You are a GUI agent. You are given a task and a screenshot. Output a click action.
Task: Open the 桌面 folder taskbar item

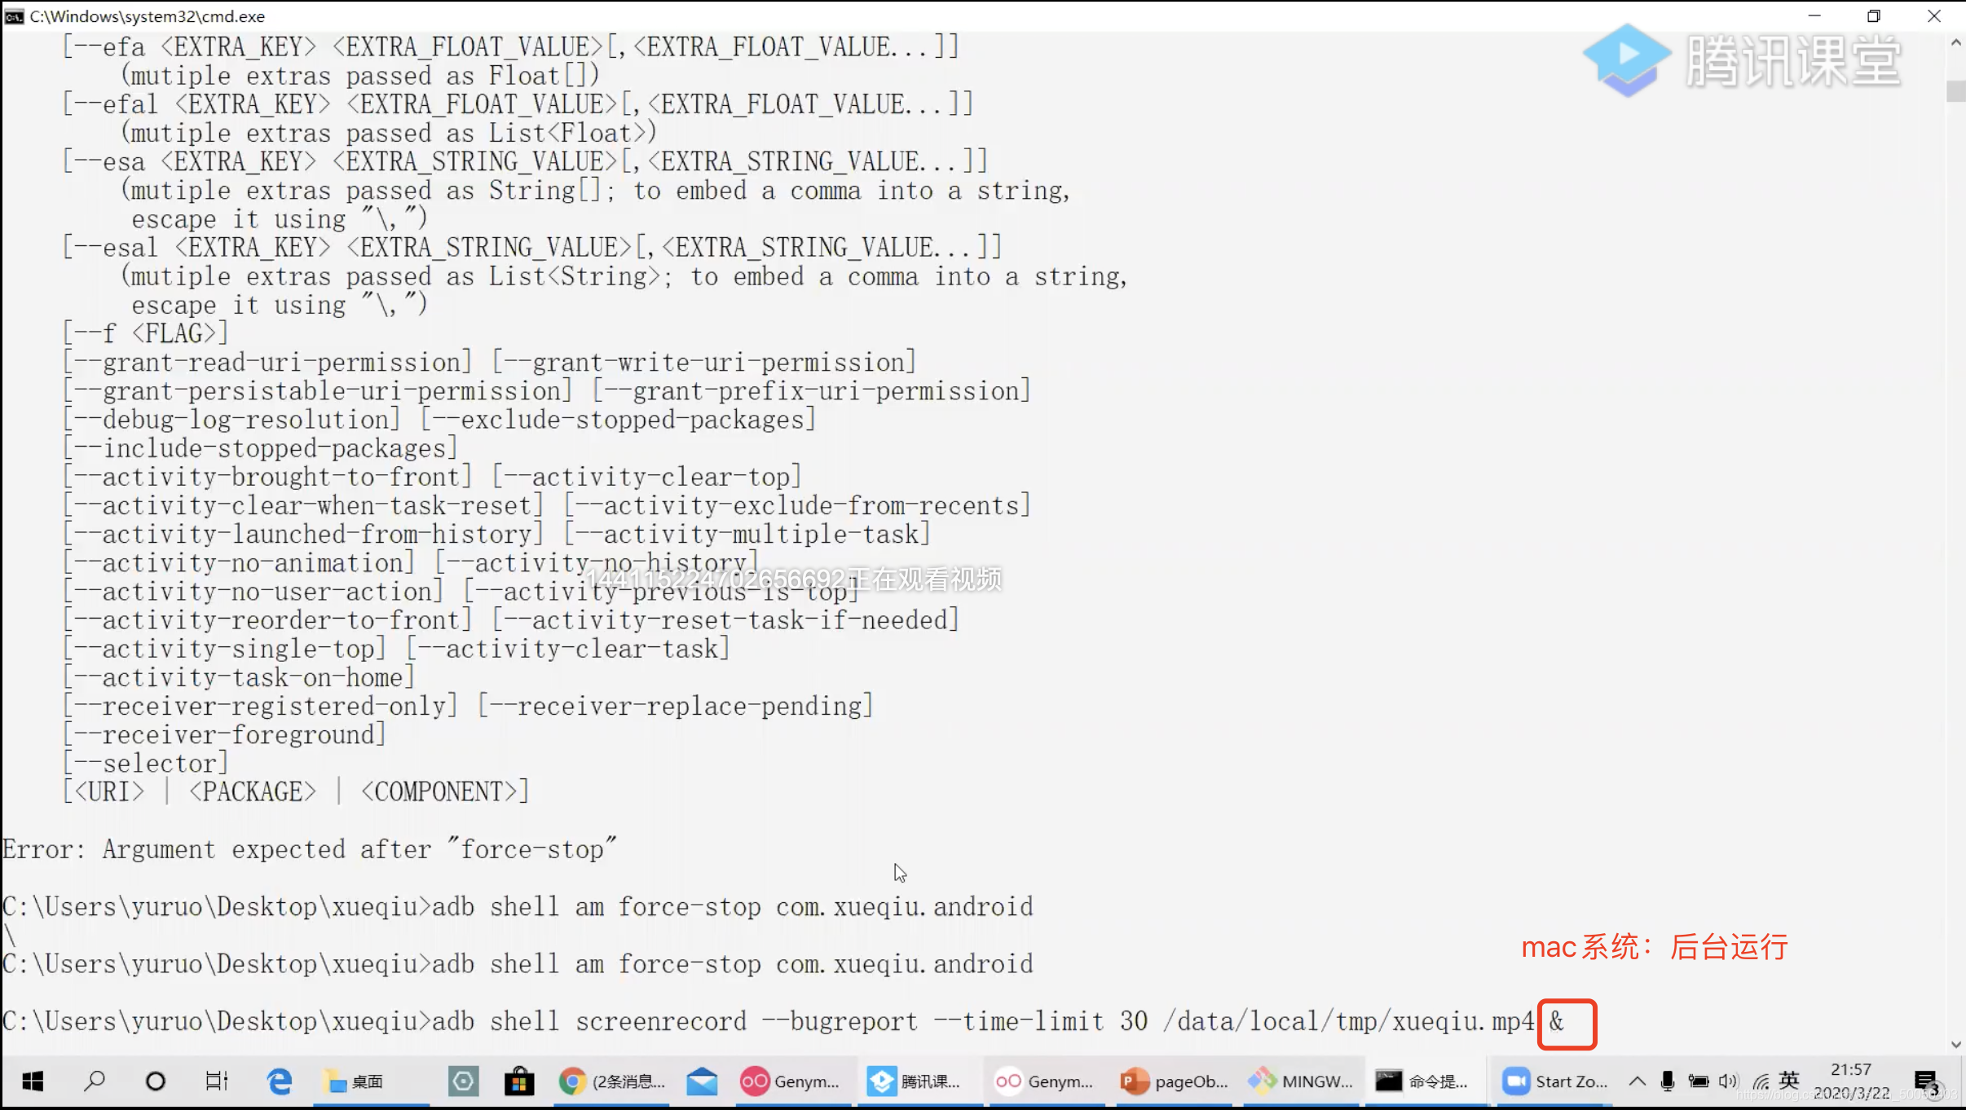(x=353, y=1081)
